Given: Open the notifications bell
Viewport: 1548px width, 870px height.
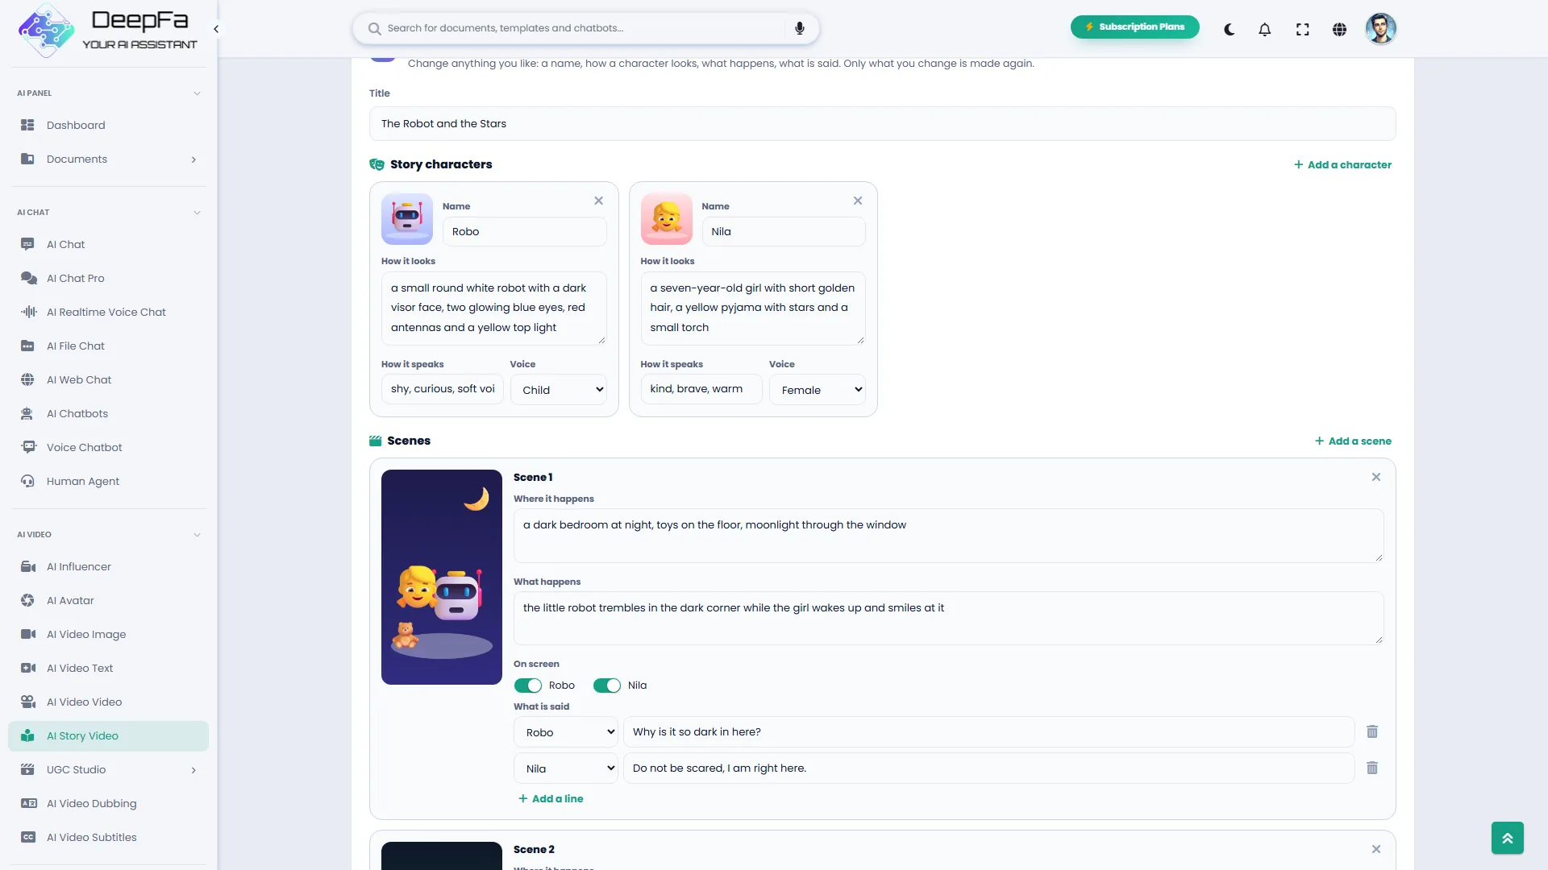Looking at the screenshot, I should pyautogui.click(x=1265, y=29).
